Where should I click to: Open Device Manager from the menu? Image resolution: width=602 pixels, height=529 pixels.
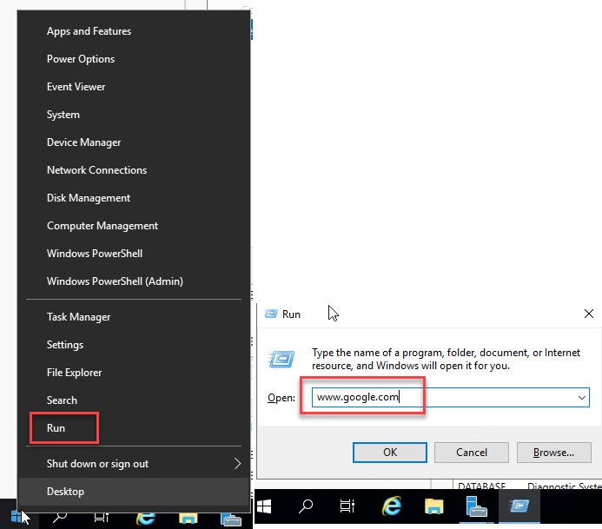pos(83,142)
